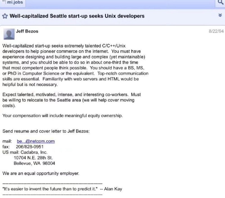The image size is (225, 198).
Task: Click Jeff Bezos avatar thumbnail
Action: pyautogui.click(x=9, y=34)
